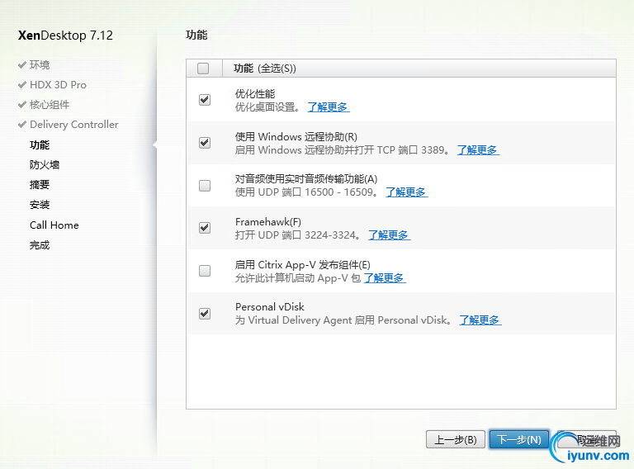Click the 对音频使用实时音频传输功能(A) title

click(x=306, y=178)
